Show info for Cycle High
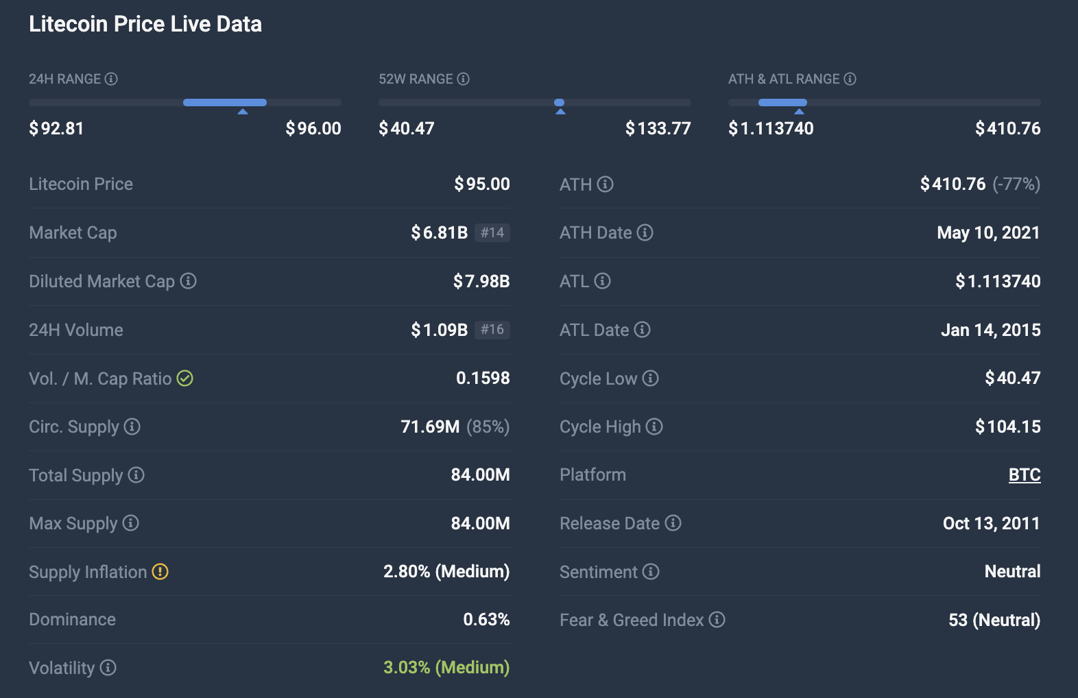Image resolution: width=1078 pixels, height=698 pixels. coord(655,426)
